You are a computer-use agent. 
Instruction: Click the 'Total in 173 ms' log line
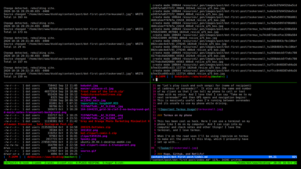click(15, 32)
